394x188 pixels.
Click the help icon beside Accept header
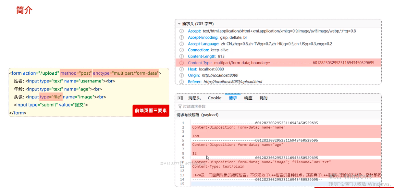point(181,31)
